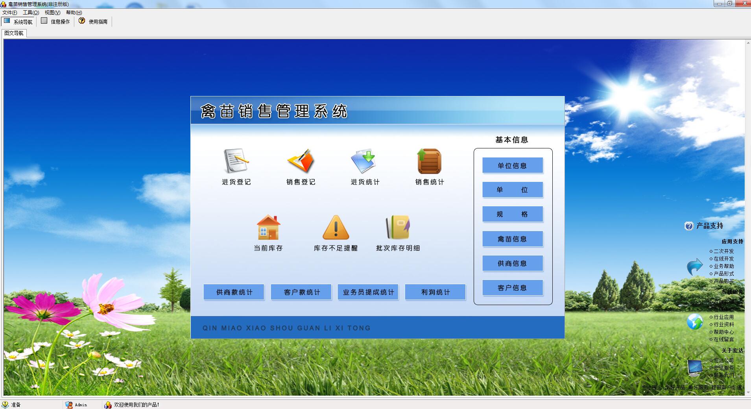This screenshot has height=409, width=751.
Task: Open the 使用指南 toolbar item
Action: 93,21
